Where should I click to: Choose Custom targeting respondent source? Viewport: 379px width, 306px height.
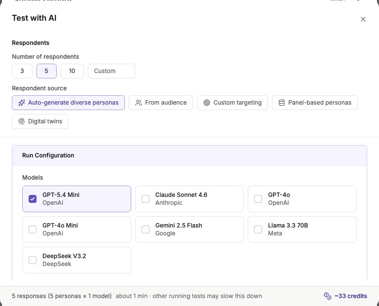point(232,103)
